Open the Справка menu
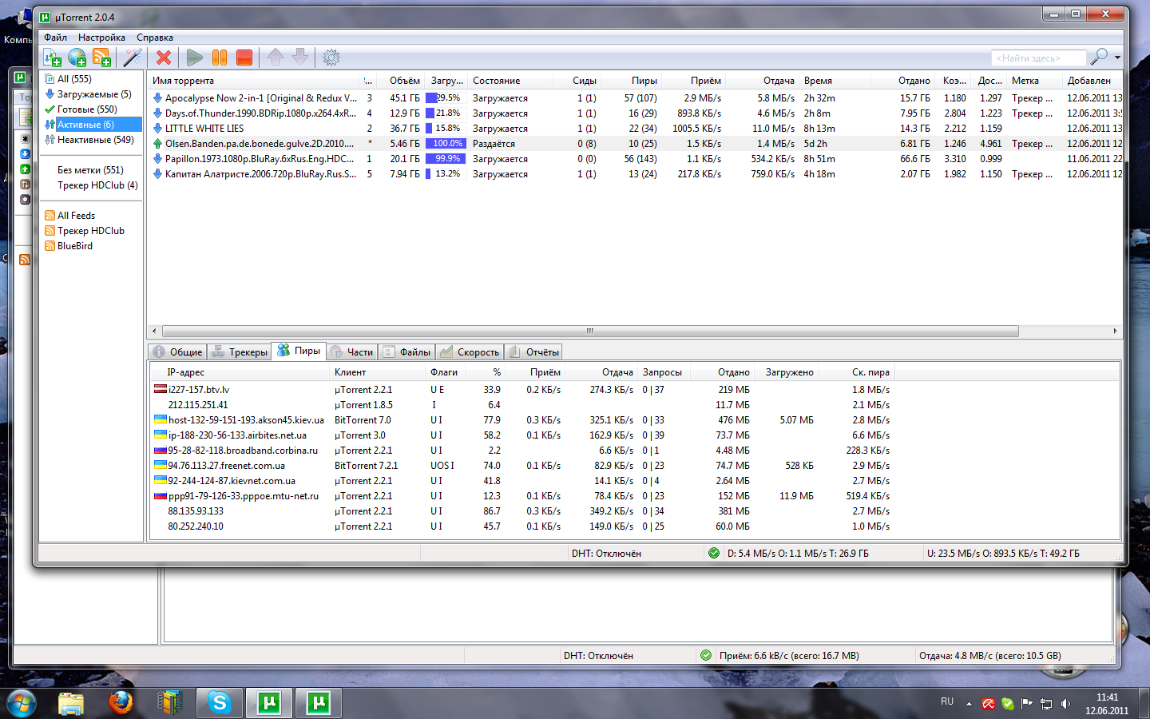1150x719 pixels. [x=155, y=38]
